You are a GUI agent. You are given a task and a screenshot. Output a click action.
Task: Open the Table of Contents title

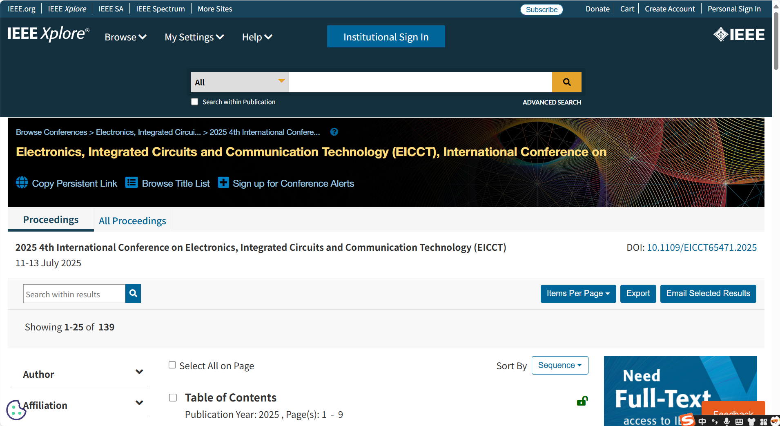click(230, 398)
